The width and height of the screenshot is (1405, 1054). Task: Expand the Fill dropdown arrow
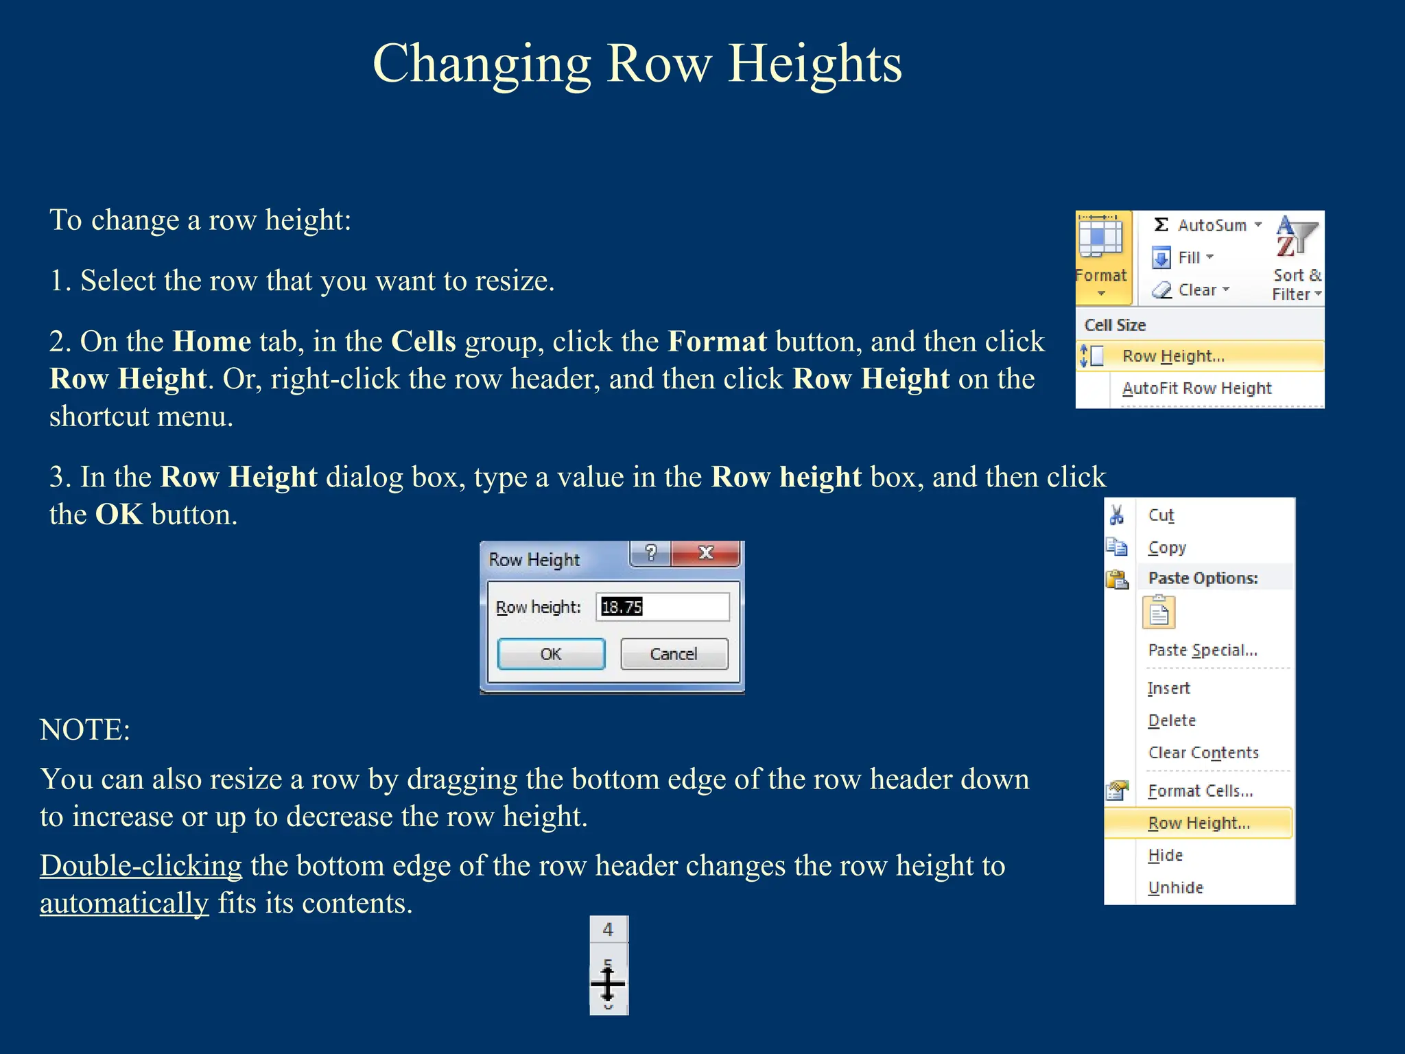pyautogui.click(x=1209, y=257)
